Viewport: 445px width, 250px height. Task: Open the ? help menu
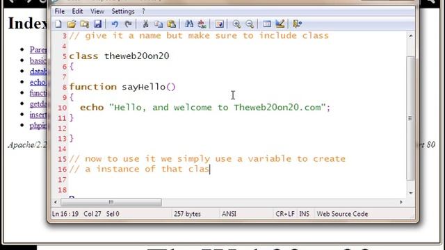(143, 11)
